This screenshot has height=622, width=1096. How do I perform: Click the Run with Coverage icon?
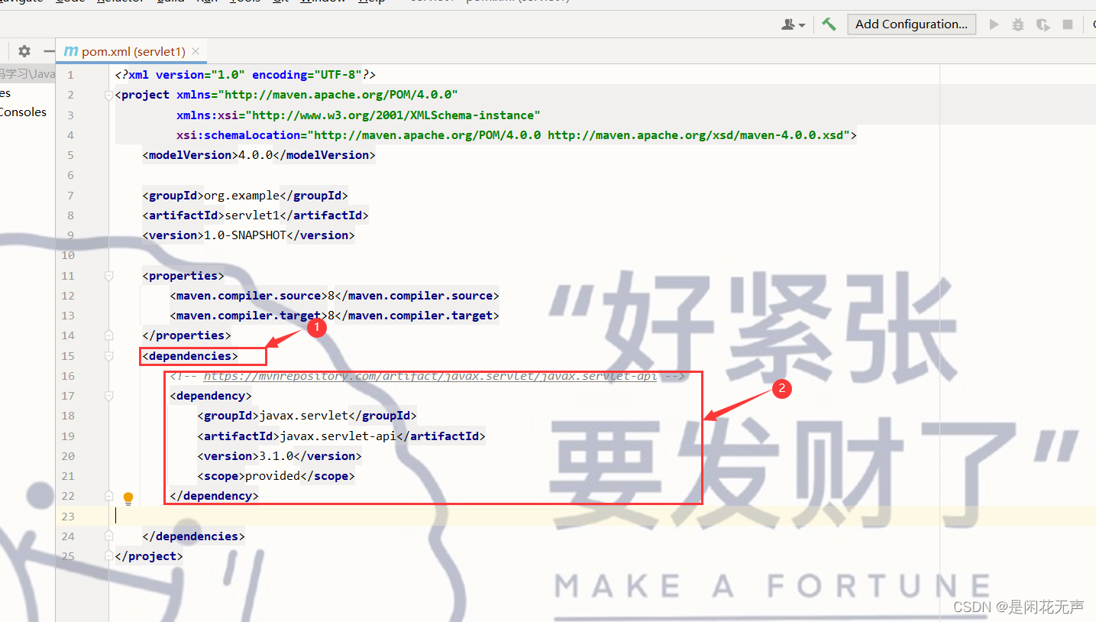(1043, 24)
